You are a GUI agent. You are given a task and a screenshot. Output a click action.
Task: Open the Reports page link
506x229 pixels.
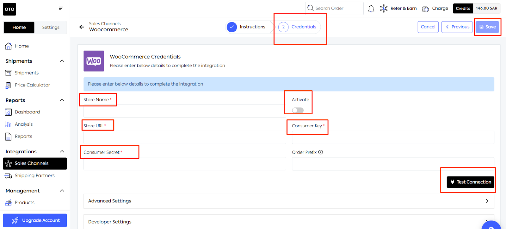[23, 137]
